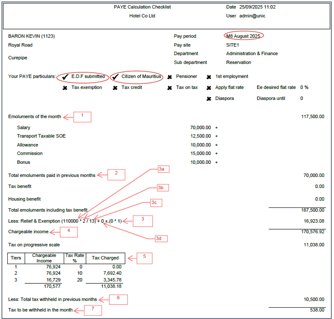Image resolution: width=334 pixels, height=319 pixels.
Task: Click callout box 5 next to the tax table
Action: 144,258
